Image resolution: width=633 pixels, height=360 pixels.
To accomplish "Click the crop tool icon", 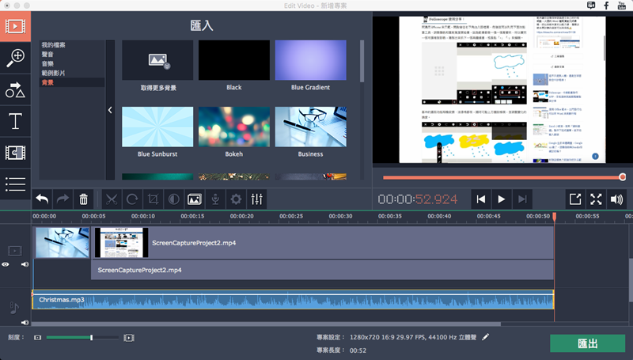I will coord(154,199).
